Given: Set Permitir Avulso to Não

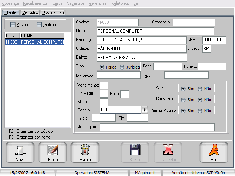Looking at the screenshot, I should 200,111.
